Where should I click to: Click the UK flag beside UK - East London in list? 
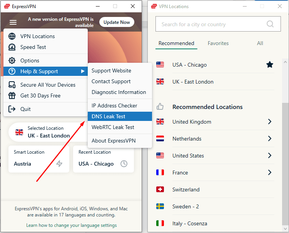pyautogui.click(x=160, y=82)
